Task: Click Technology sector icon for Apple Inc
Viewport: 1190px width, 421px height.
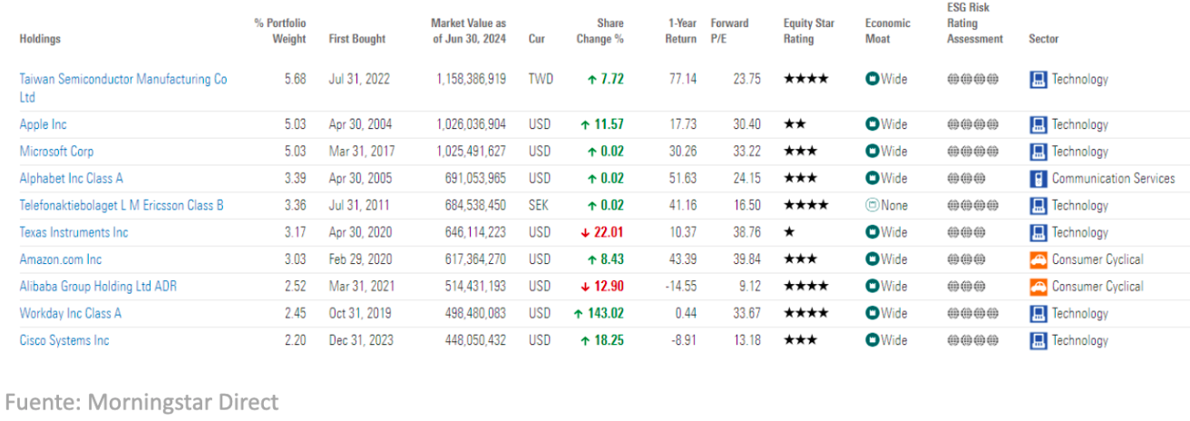Action: 1039,125
